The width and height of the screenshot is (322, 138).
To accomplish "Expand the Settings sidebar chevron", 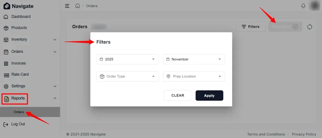I will 55,86.
